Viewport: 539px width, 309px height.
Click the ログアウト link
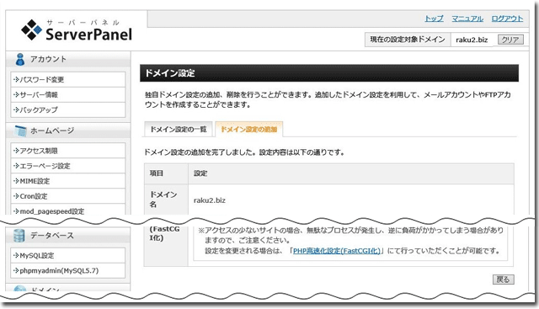point(507,19)
